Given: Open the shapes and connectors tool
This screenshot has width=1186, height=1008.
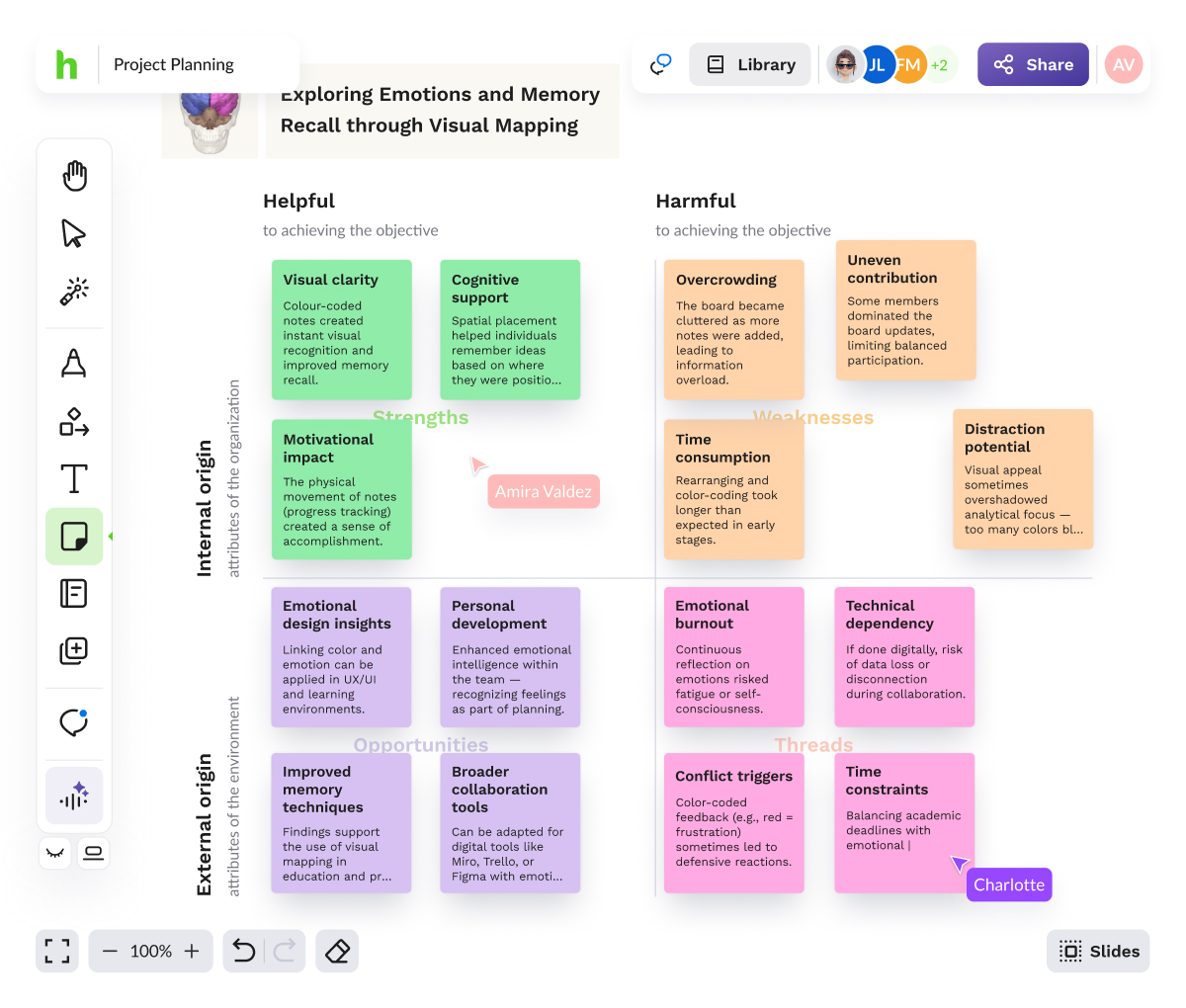Looking at the screenshot, I should pyautogui.click(x=74, y=422).
